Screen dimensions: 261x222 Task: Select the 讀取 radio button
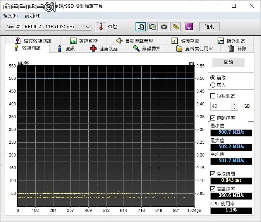tap(213, 78)
